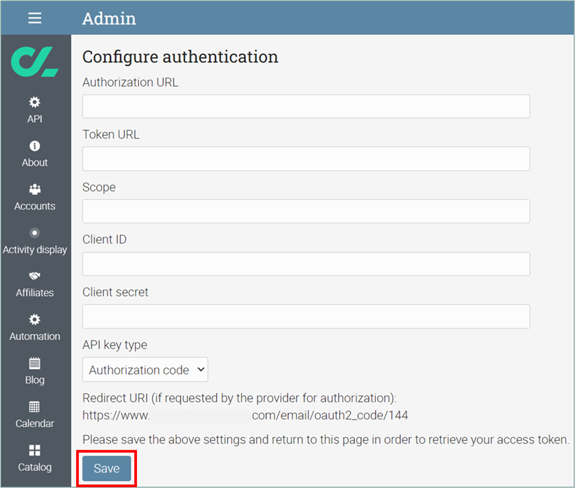Go to Accounts people icon
575x488 pixels.
pos(35,189)
